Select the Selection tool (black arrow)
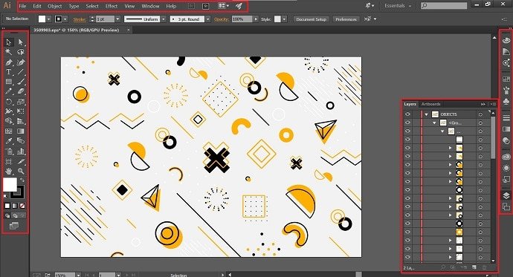513x277 pixels. click(8, 42)
